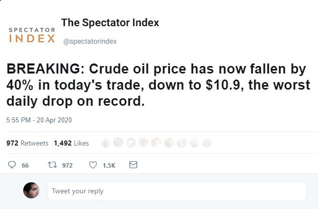Click your profile avatar beside reply box
The height and width of the screenshot is (214, 318).
tap(31, 190)
